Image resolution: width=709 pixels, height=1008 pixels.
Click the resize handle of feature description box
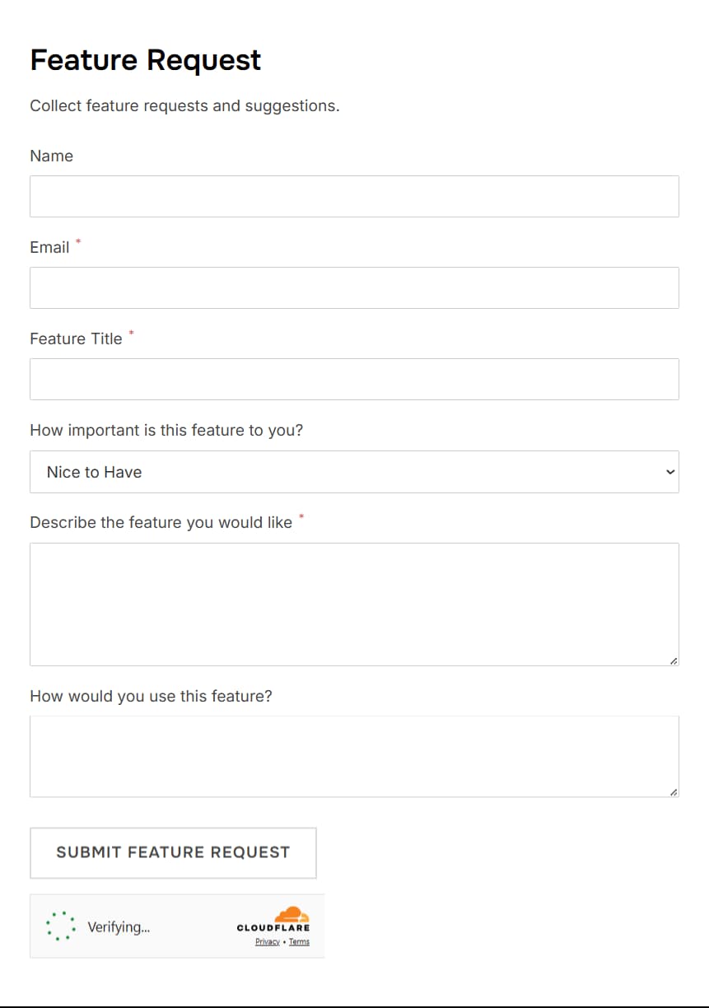(674, 660)
